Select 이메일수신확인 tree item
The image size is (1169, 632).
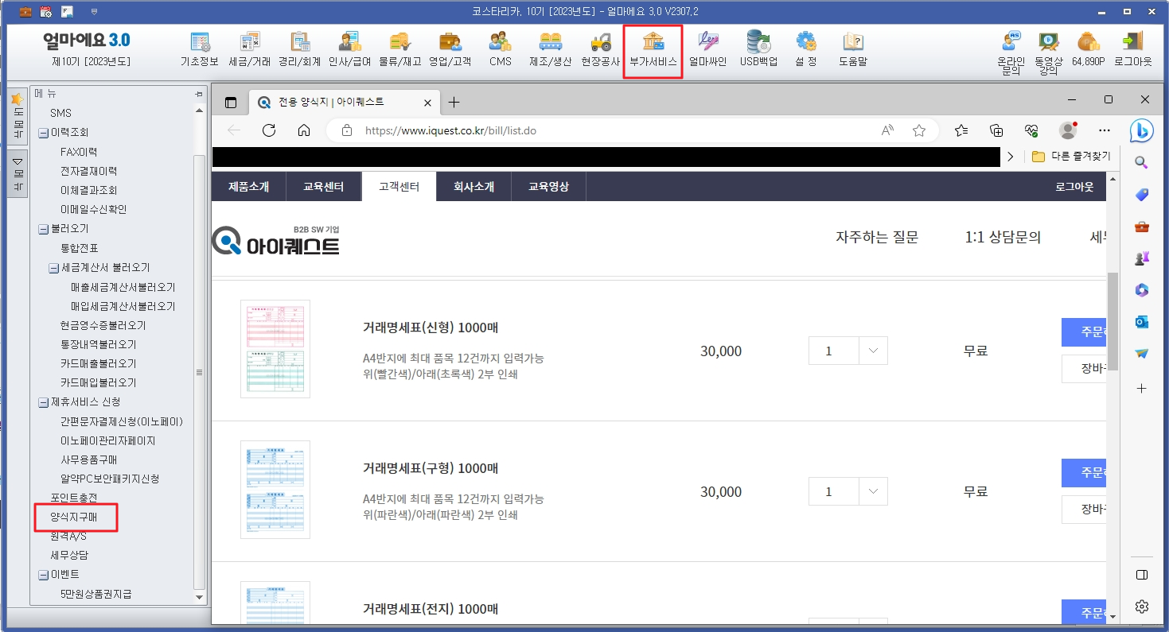pyautogui.click(x=93, y=209)
